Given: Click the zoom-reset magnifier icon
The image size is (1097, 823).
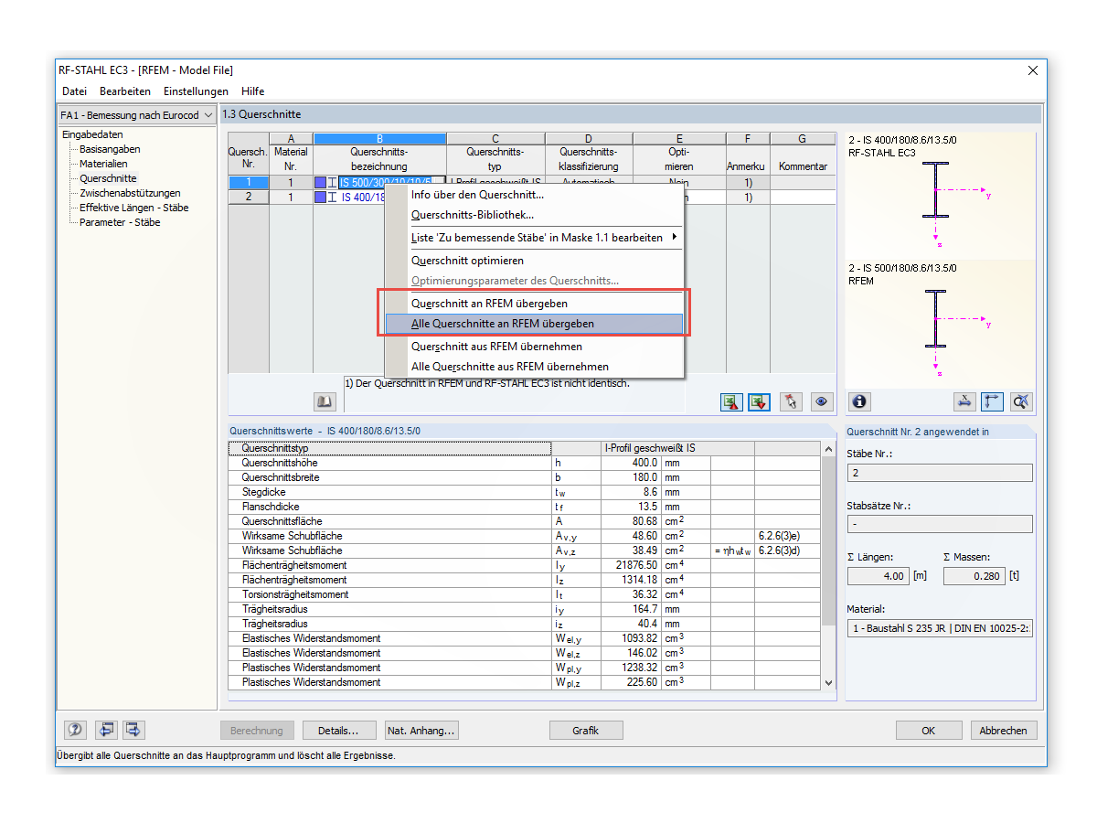Looking at the screenshot, I should point(1022,401).
